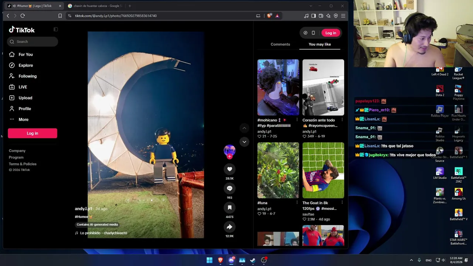Open the Company footer link
This screenshot has width=473, height=266.
click(x=17, y=151)
